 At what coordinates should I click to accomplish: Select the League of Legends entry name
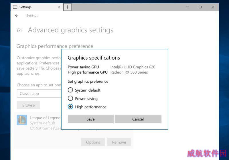(46, 118)
